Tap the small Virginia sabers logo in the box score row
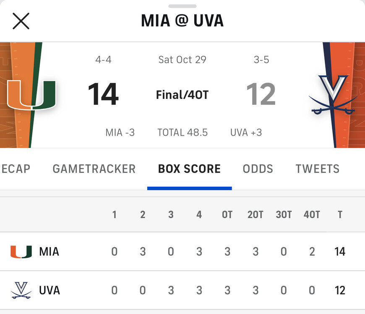365x314 pixels. (21, 290)
